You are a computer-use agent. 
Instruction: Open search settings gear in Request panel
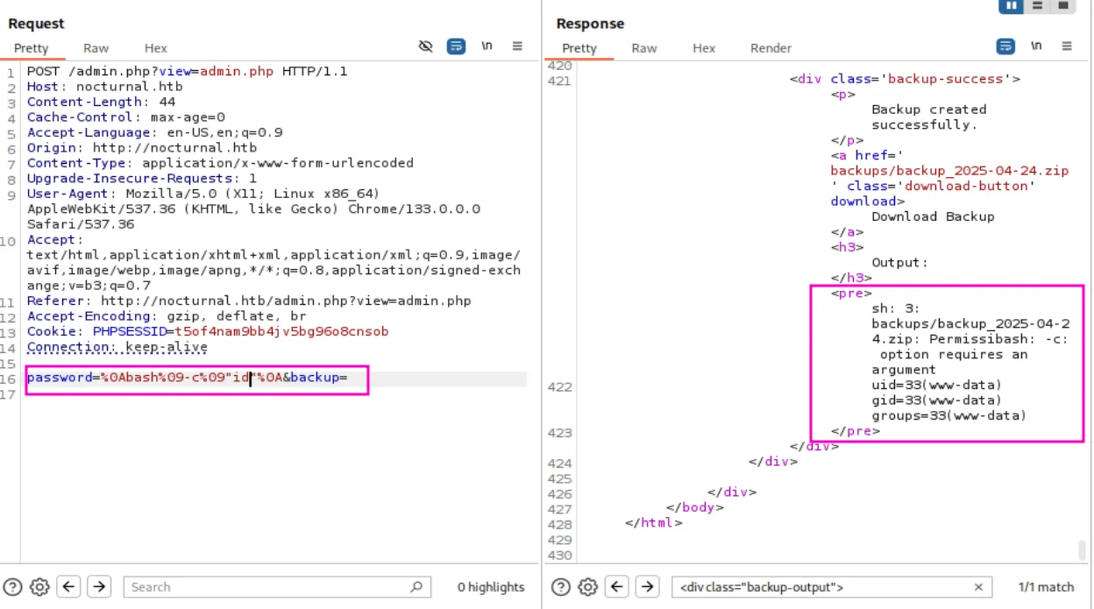(x=39, y=587)
